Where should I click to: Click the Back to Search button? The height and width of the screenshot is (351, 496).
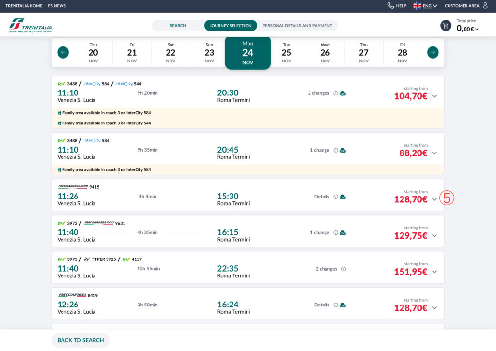pos(80,340)
